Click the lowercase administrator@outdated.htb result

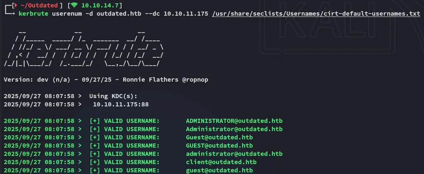(x=234, y=154)
